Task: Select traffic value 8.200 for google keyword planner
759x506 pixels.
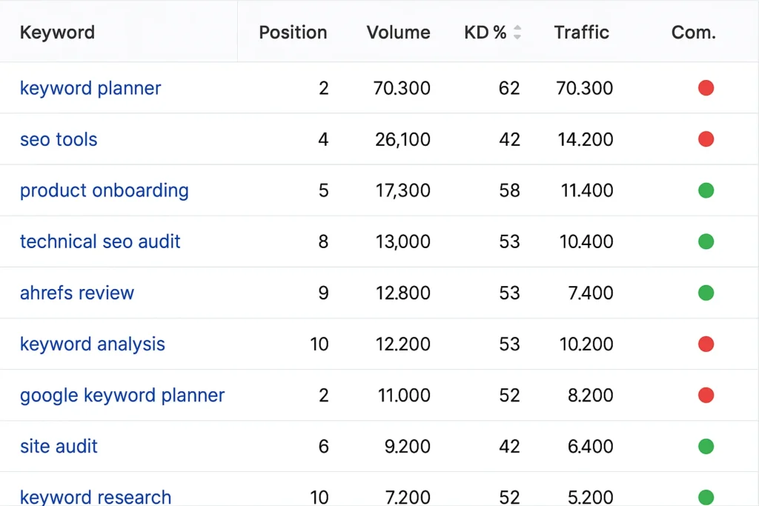Action: point(591,395)
